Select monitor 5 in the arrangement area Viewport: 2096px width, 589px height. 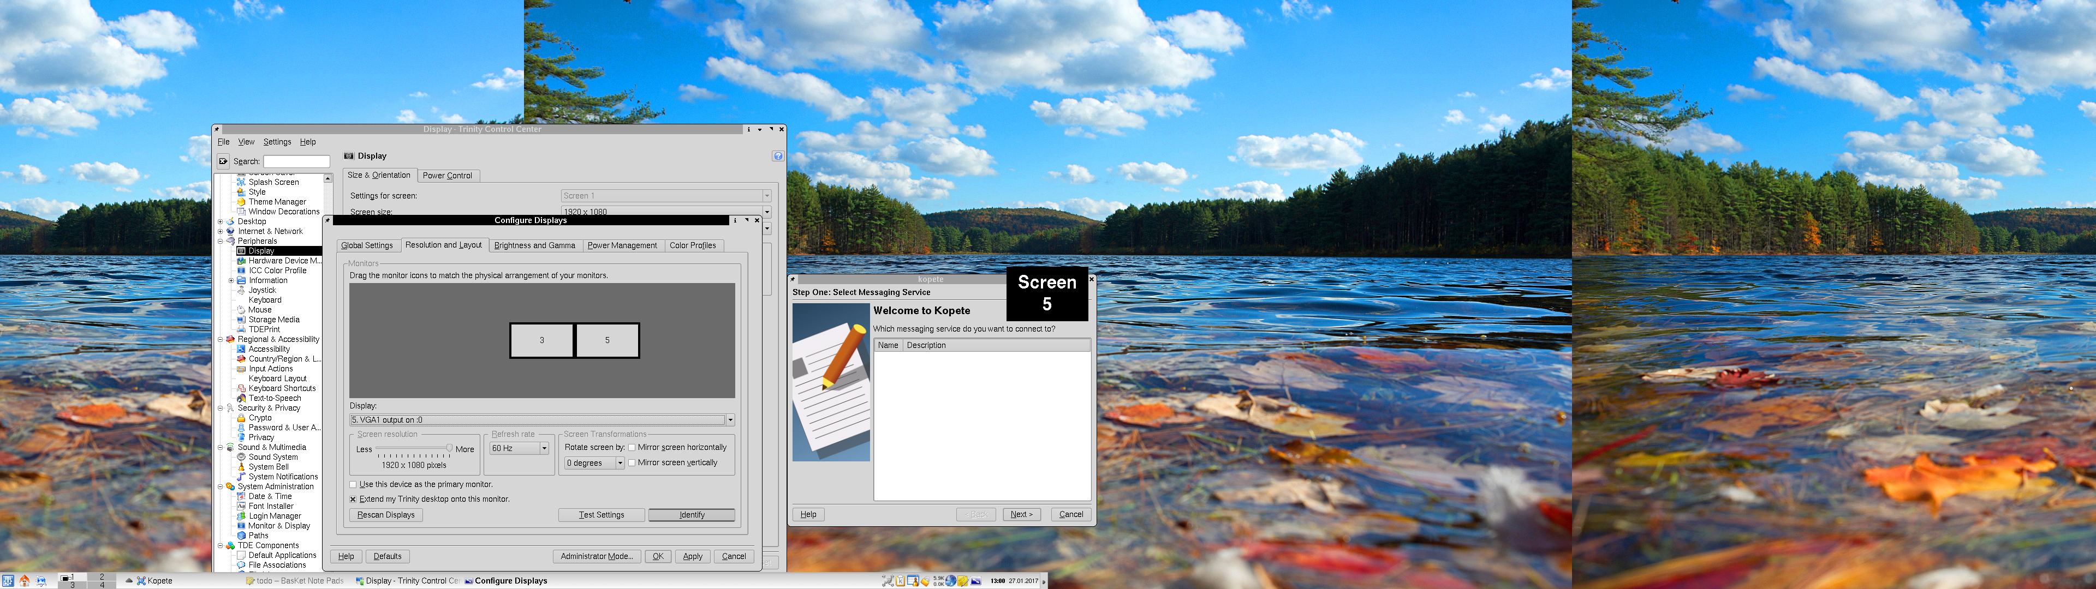607,340
